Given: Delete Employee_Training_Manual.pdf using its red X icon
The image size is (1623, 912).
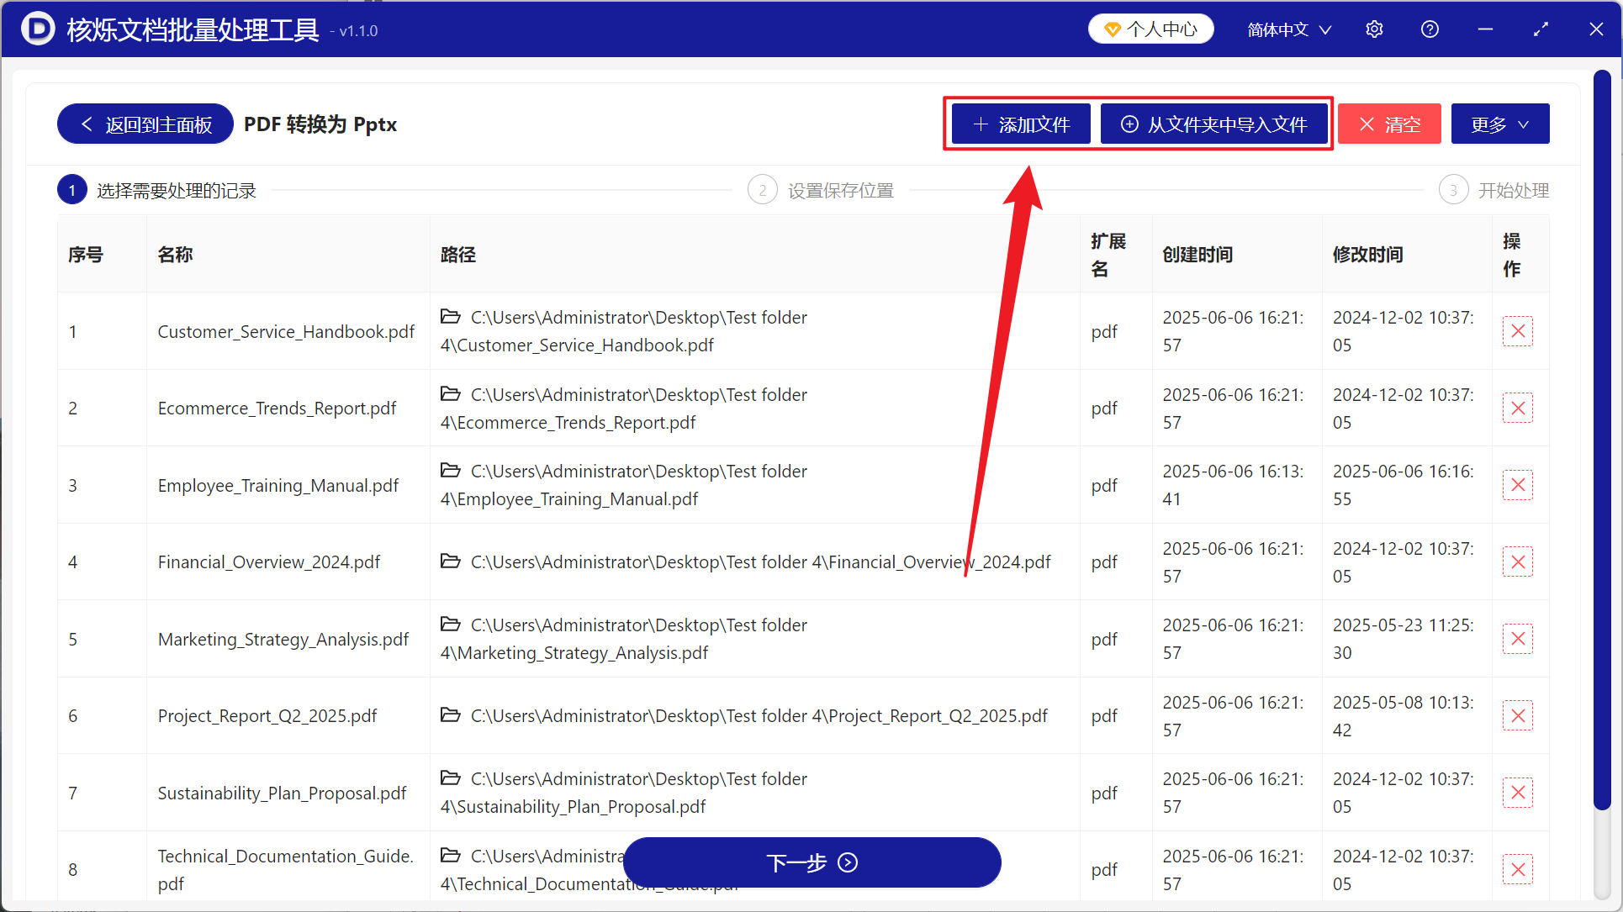Looking at the screenshot, I should 1518,485.
